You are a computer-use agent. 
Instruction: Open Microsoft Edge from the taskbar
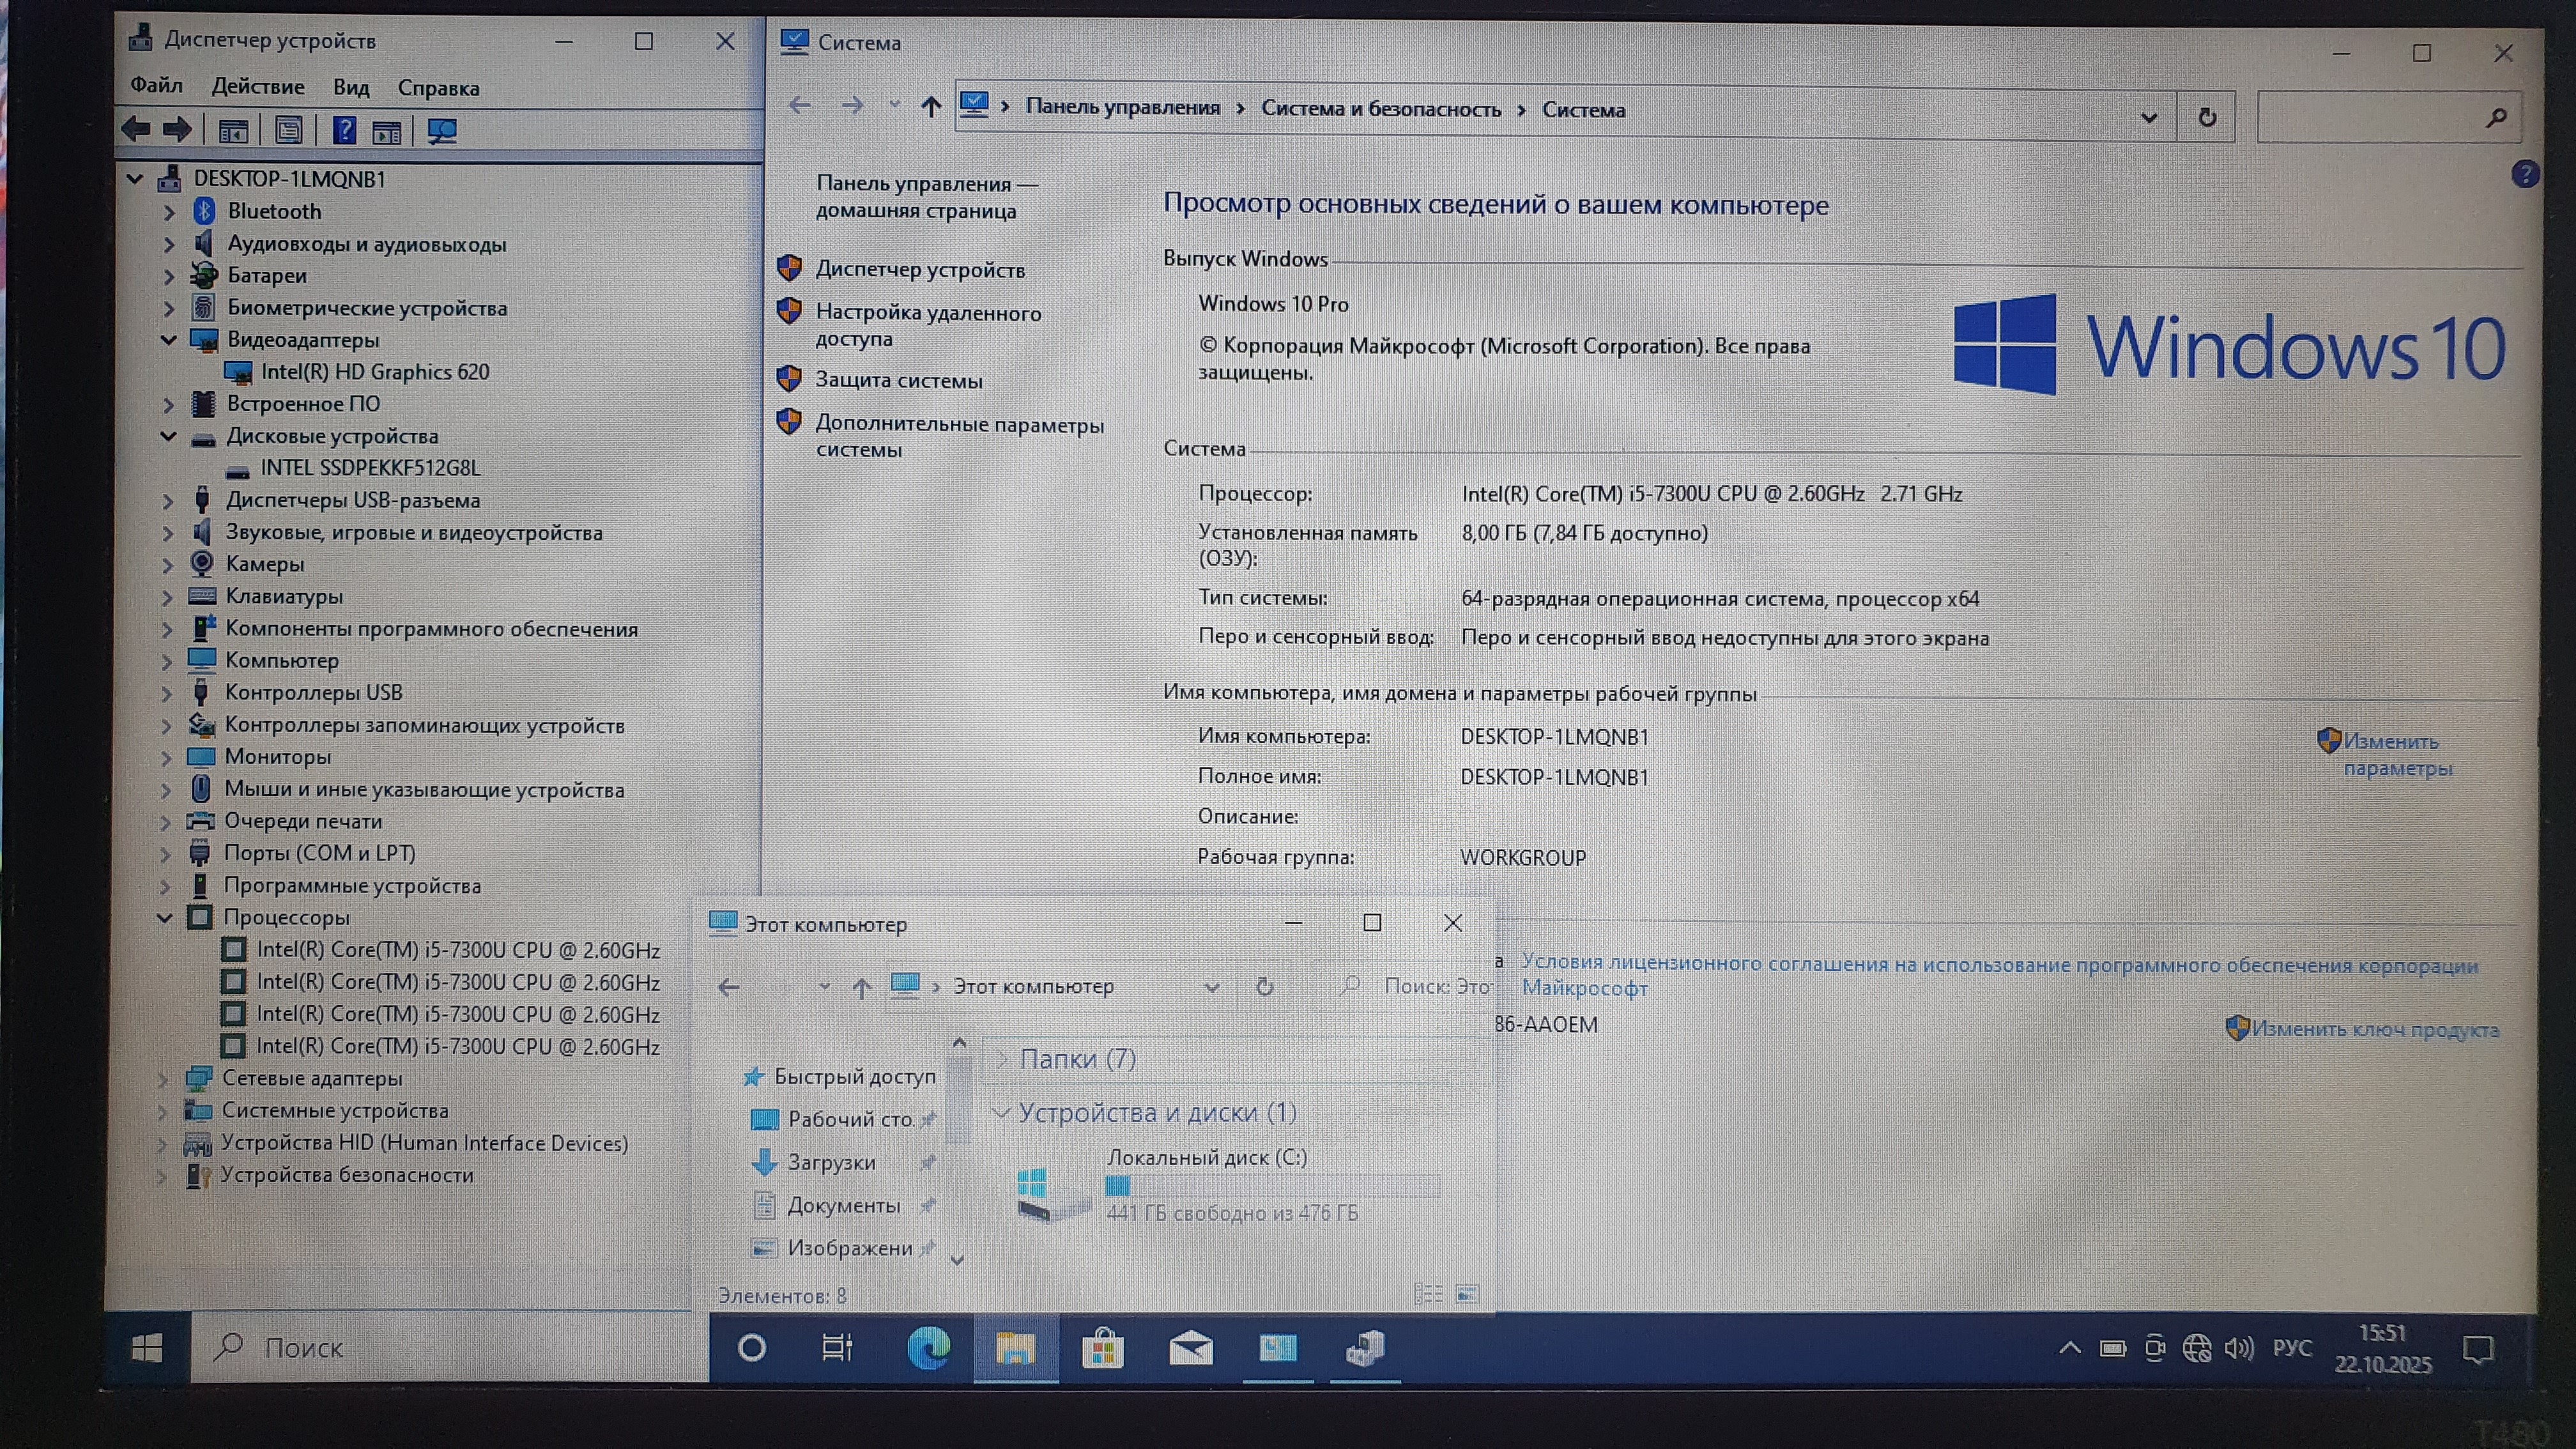(x=928, y=1348)
